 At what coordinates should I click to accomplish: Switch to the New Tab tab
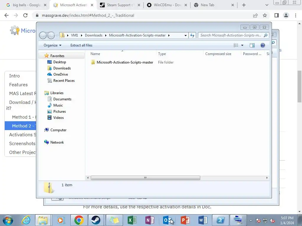pos(214,5)
